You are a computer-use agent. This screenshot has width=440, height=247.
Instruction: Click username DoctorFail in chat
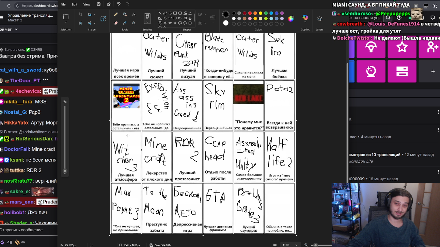pyautogui.click(x=16, y=149)
